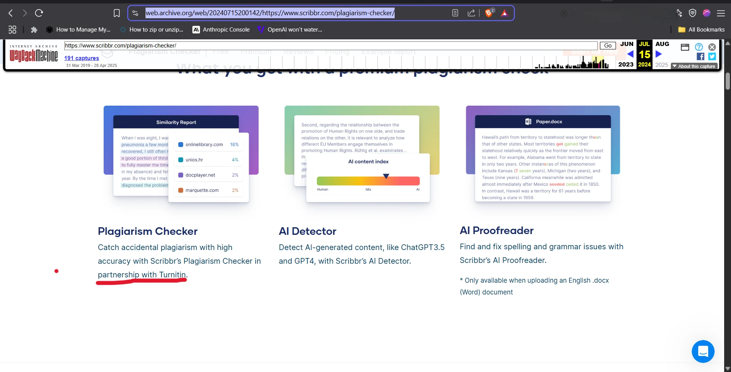Open the Brave VPN shield icon

coord(693,13)
